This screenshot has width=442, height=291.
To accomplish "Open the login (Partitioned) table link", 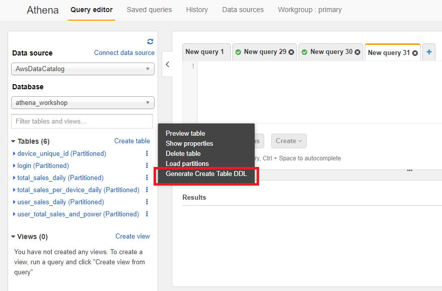I will (x=43, y=166).
